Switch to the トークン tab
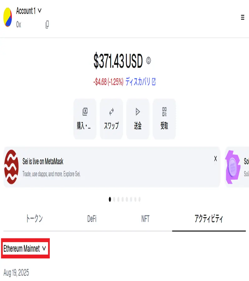Screen dimensions: 249x281 click(x=34, y=219)
